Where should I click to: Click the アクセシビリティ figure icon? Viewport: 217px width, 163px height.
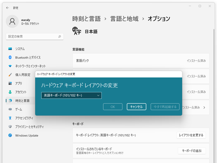10,118
